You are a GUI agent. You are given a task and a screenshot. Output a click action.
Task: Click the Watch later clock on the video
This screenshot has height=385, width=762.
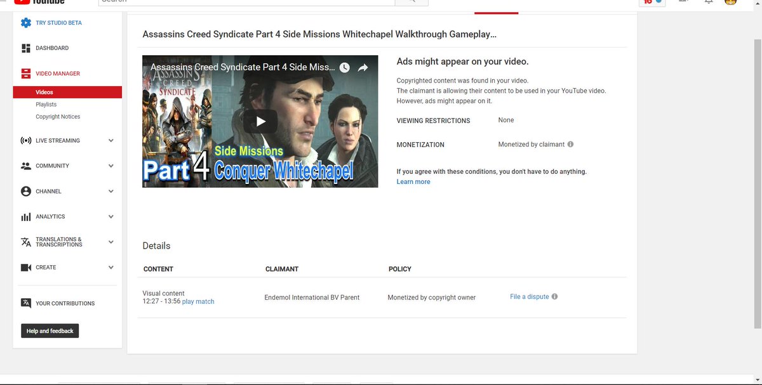tap(344, 67)
